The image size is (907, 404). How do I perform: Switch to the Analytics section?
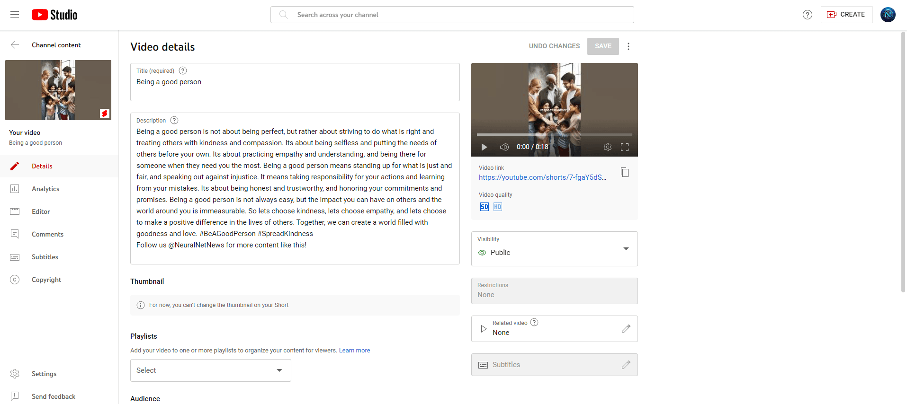[45, 189]
